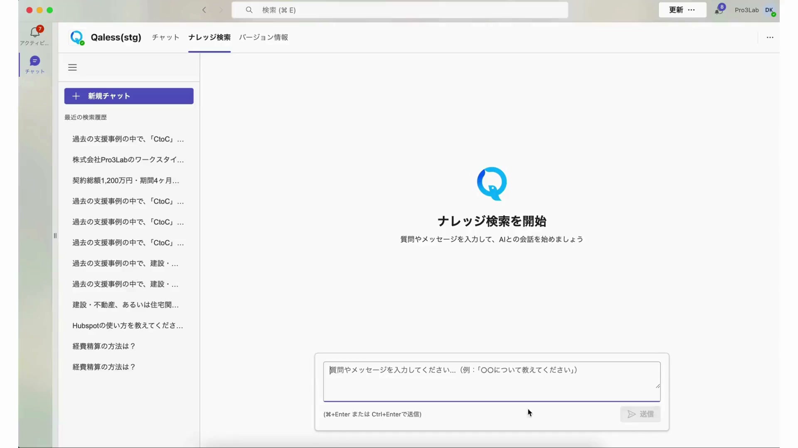
Task: Toggle the hamburger menu in the history panel
Action: (72, 67)
